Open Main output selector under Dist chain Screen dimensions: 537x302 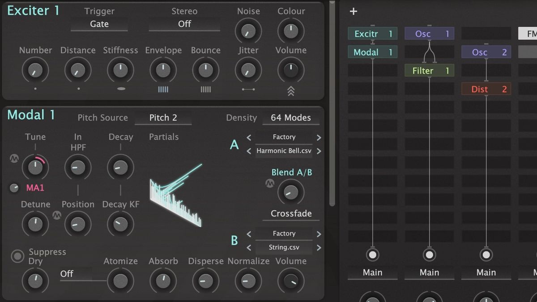click(x=486, y=272)
